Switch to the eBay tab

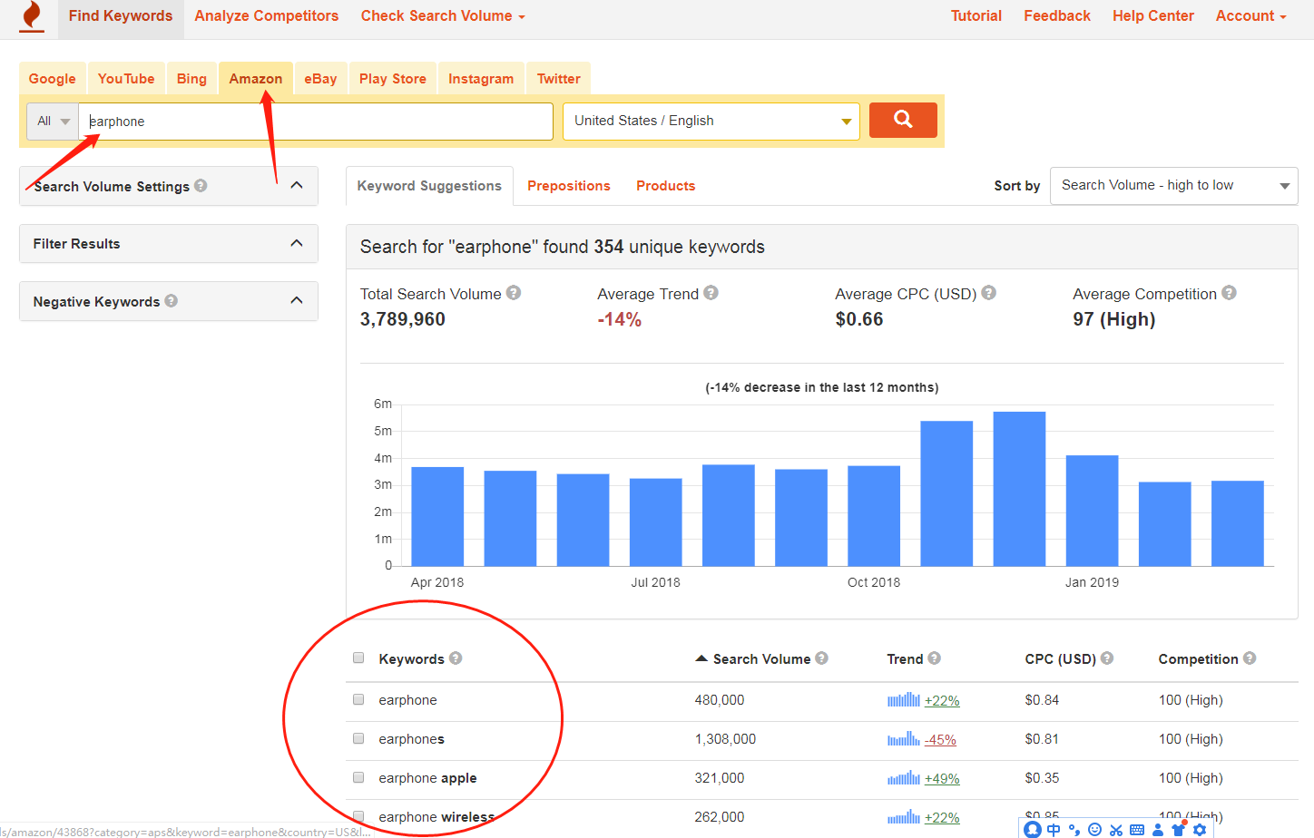pyautogui.click(x=320, y=78)
